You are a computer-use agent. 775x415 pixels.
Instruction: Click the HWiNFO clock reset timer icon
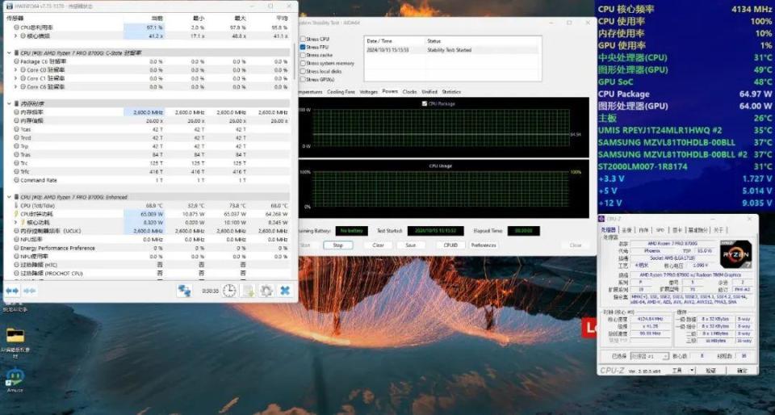pos(229,290)
